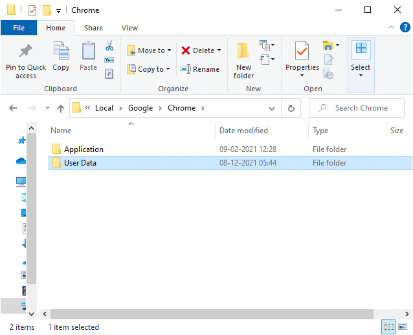This screenshot has width=413, height=335.
Task: Click sidebar scrollbar up arrow
Action: pyautogui.click(x=31, y=129)
